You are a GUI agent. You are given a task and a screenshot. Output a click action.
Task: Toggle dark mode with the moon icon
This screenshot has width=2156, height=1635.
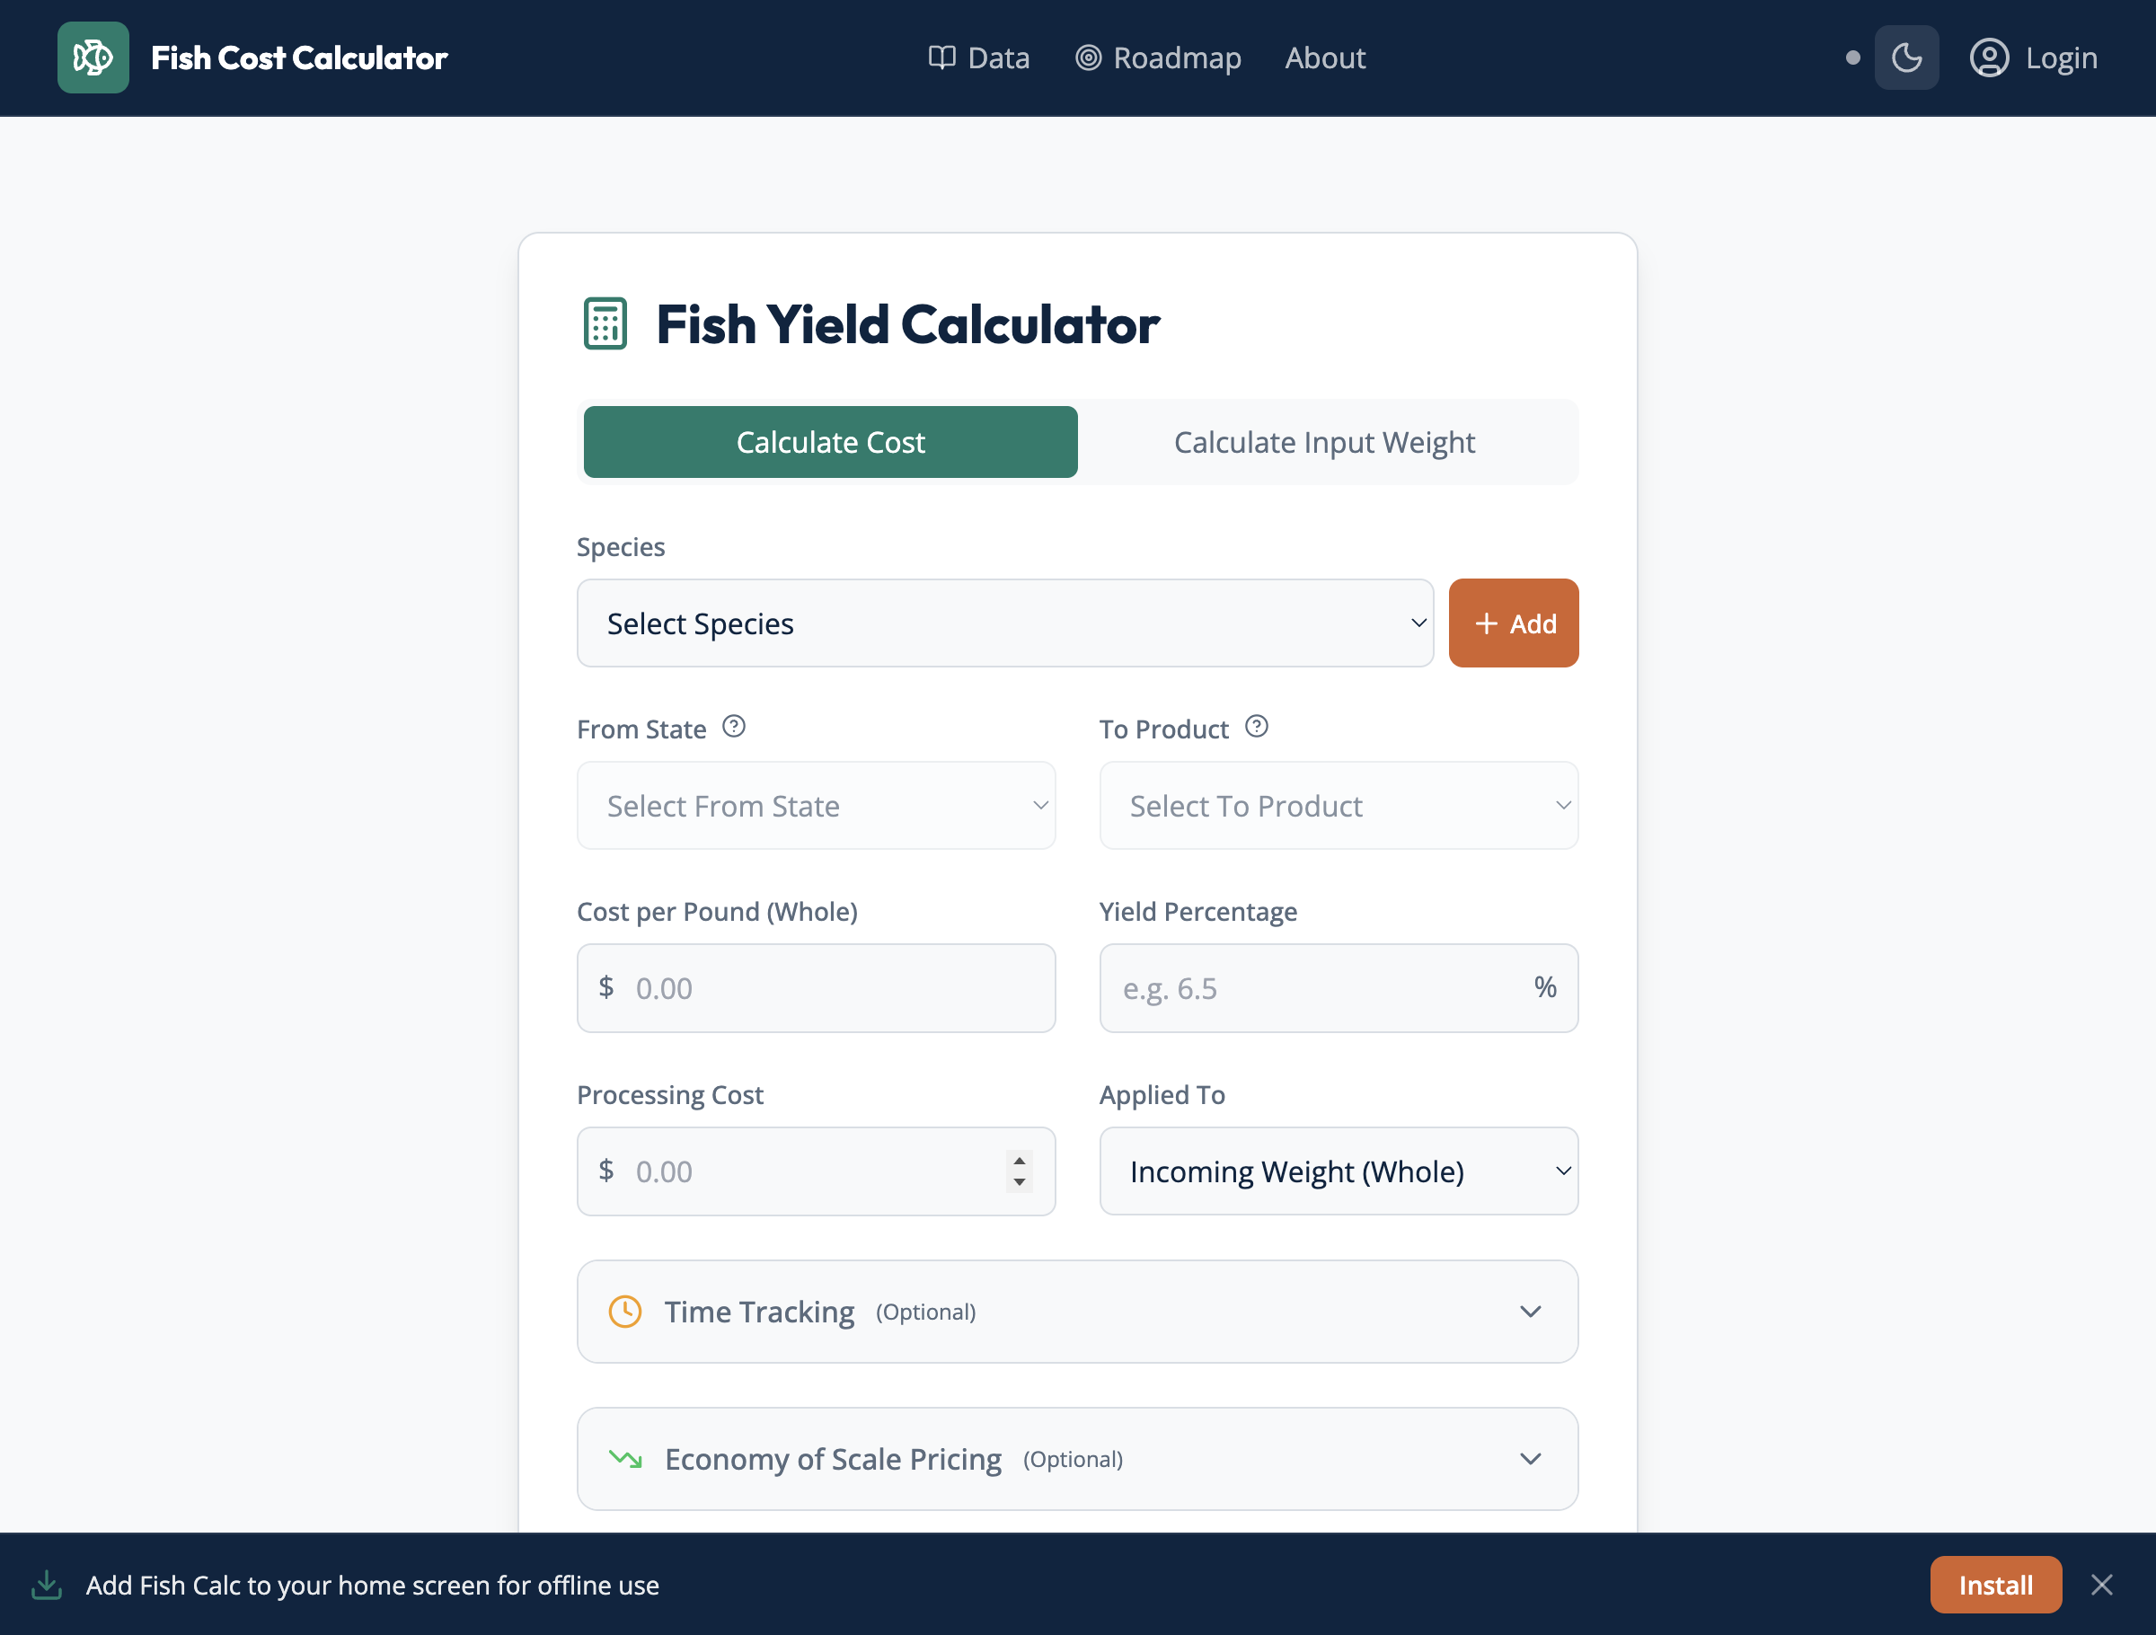1905,57
